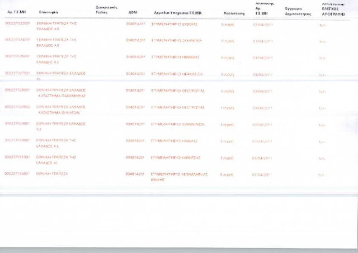Click date 03/04/2011 in ΗΡΑΚΛΕΙΟΥ row
Image resolution: width=358 pixels, height=253 pixels.
tap(262, 75)
